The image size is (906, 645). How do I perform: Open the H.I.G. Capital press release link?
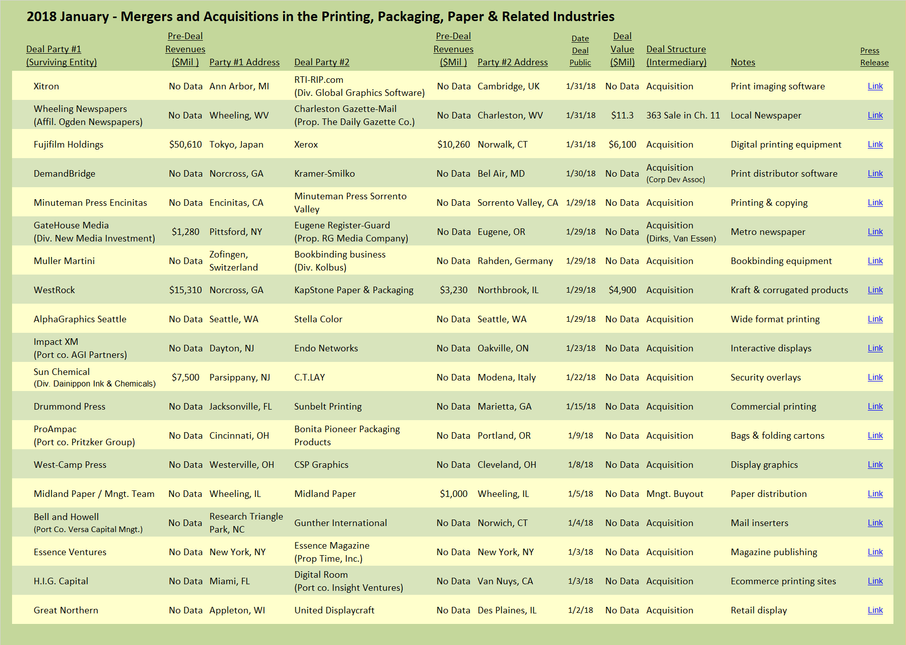click(875, 581)
